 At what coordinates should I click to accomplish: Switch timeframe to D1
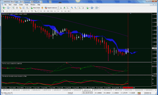pyautogui.click(x=62, y=11)
